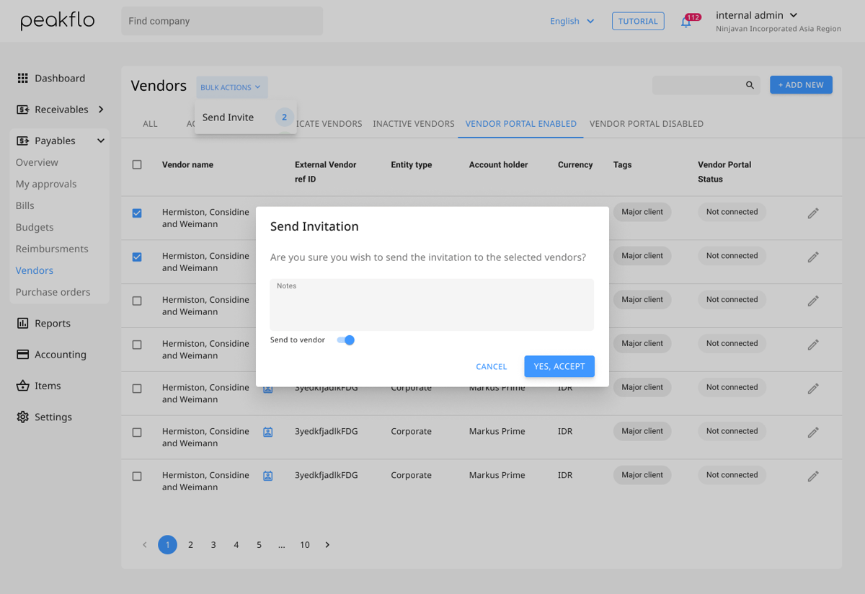Click into the Notes text area
Image resolution: width=865 pixels, height=594 pixels.
(x=432, y=305)
